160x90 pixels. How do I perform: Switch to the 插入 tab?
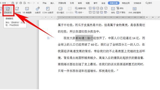[52, 3]
